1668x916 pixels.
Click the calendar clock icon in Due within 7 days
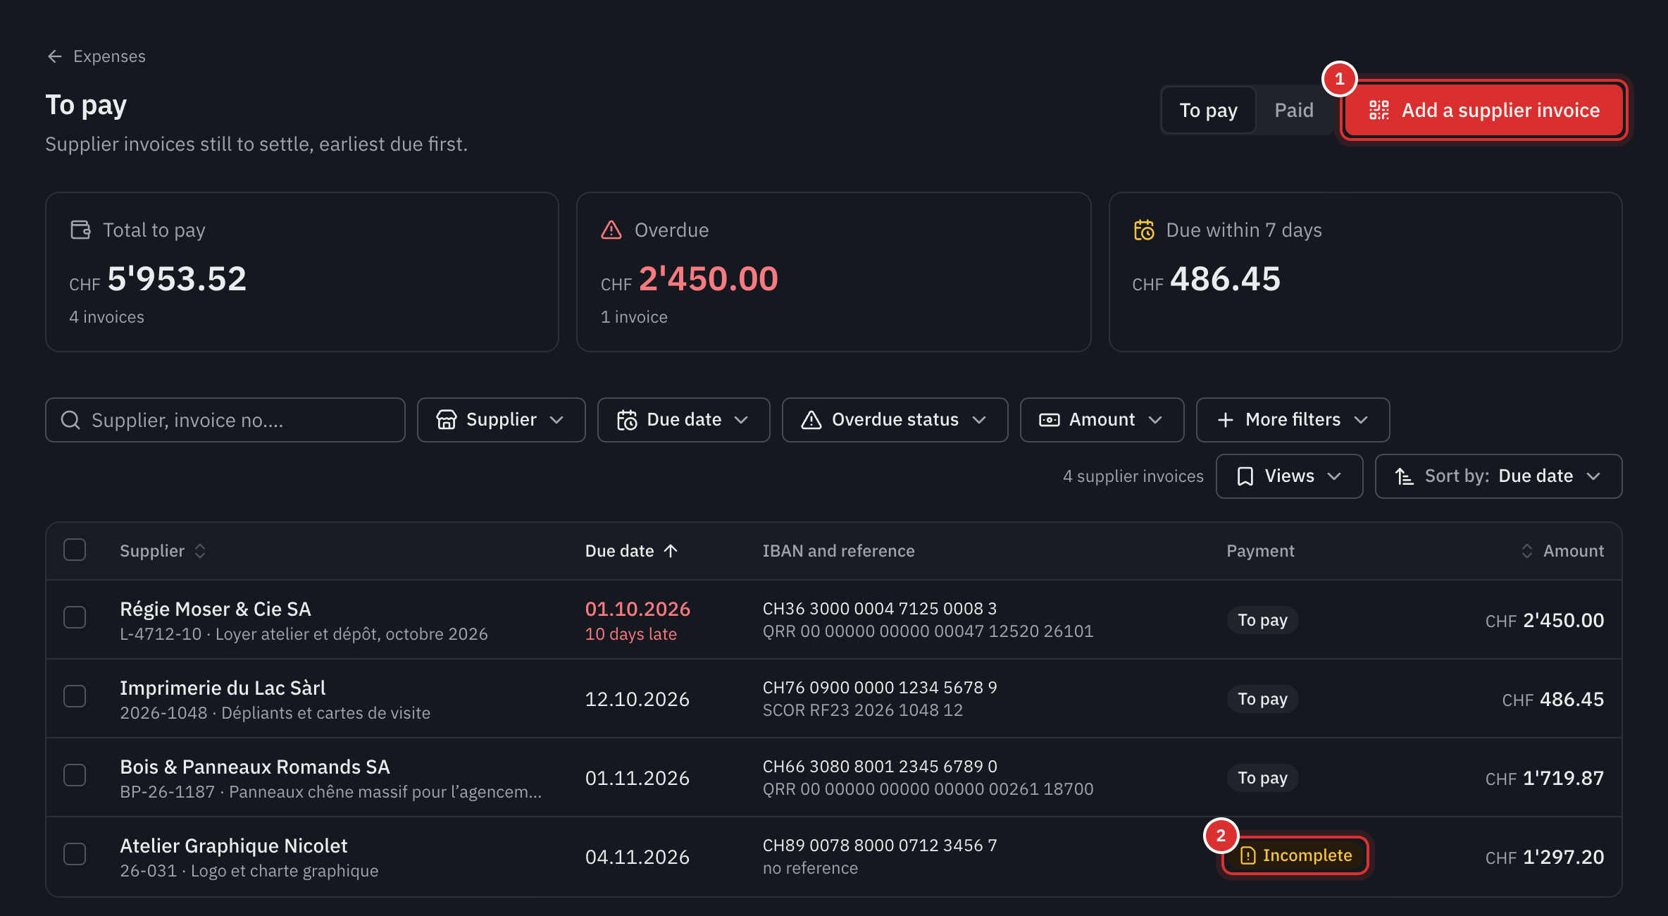[x=1144, y=230]
